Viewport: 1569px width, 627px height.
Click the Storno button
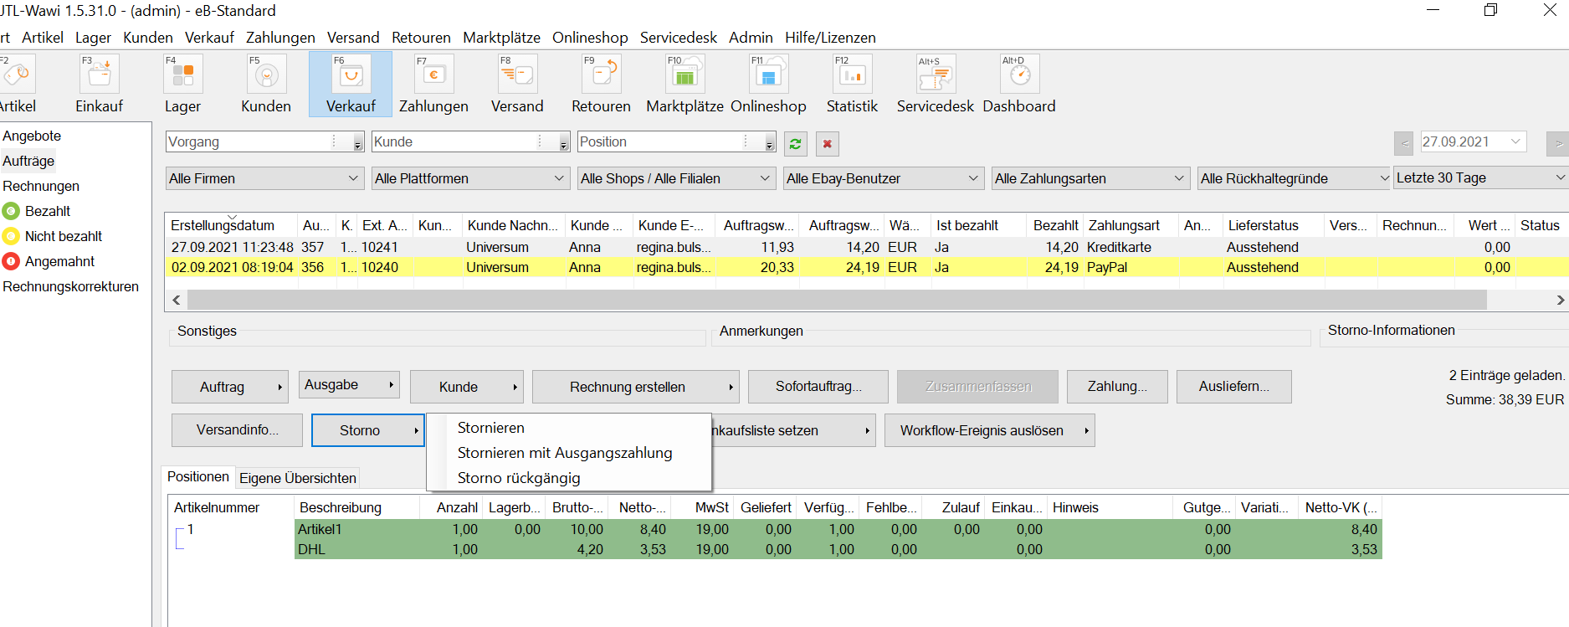pyautogui.click(x=367, y=430)
